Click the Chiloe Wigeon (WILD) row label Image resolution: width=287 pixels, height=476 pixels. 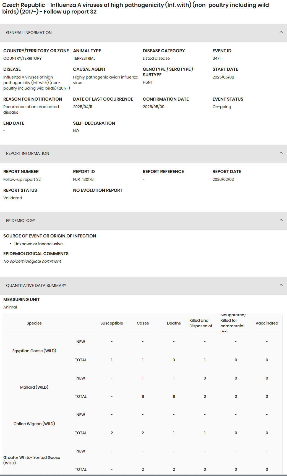[x=34, y=424]
